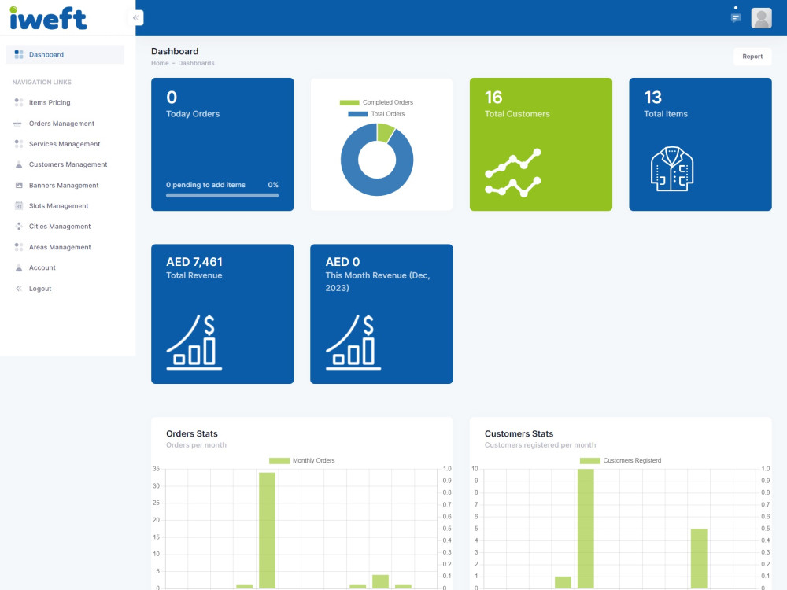
Task: Click the 'Customers registered per month' subtitle
Action: (540, 445)
